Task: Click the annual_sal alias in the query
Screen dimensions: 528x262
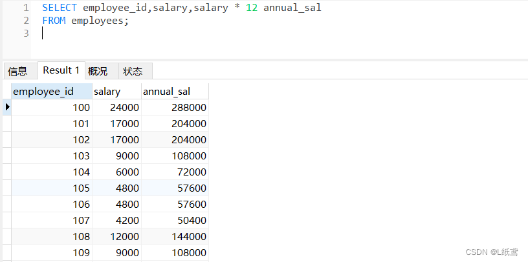Action: (x=292, y=8)
